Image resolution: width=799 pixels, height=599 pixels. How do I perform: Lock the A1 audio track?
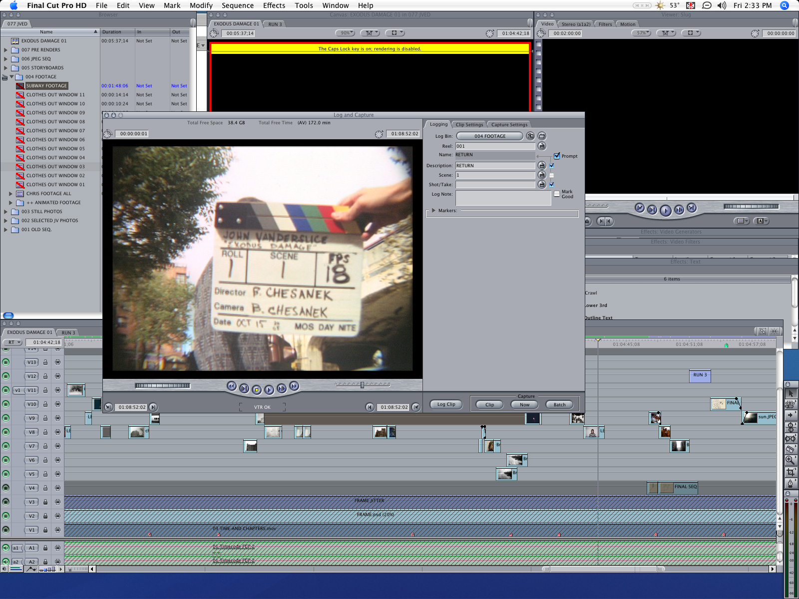pos(45,548)
